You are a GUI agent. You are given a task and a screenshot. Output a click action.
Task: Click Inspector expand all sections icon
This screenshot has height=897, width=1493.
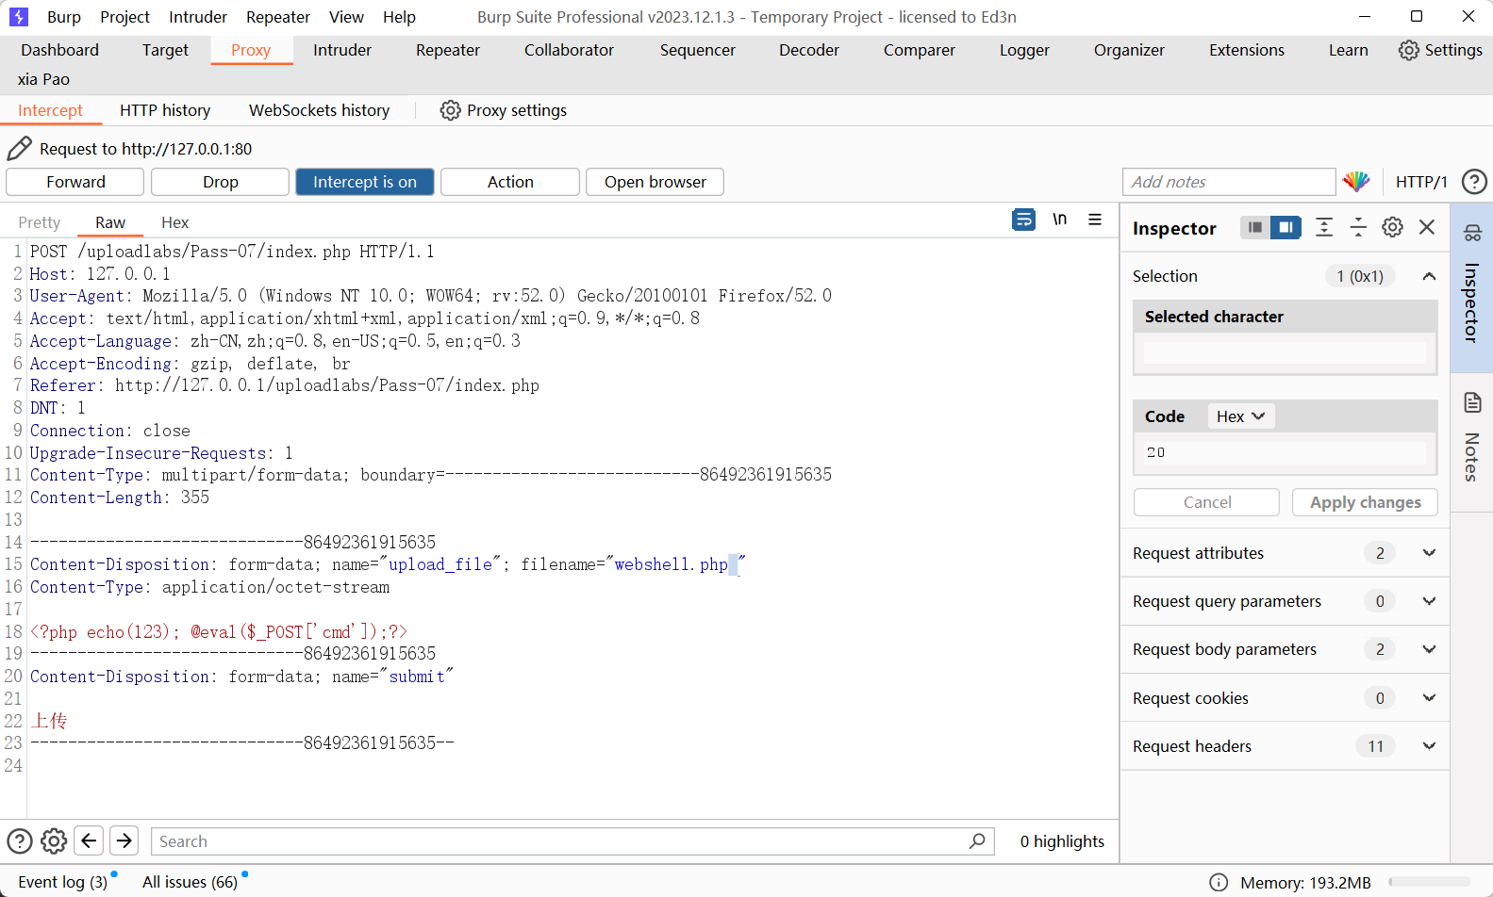1324,227
